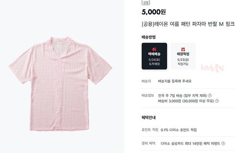The height and width of the screenshot is (153, 235).
Task: Open help icon next to 삼성카드 이벤트
Action: (223, 143)
